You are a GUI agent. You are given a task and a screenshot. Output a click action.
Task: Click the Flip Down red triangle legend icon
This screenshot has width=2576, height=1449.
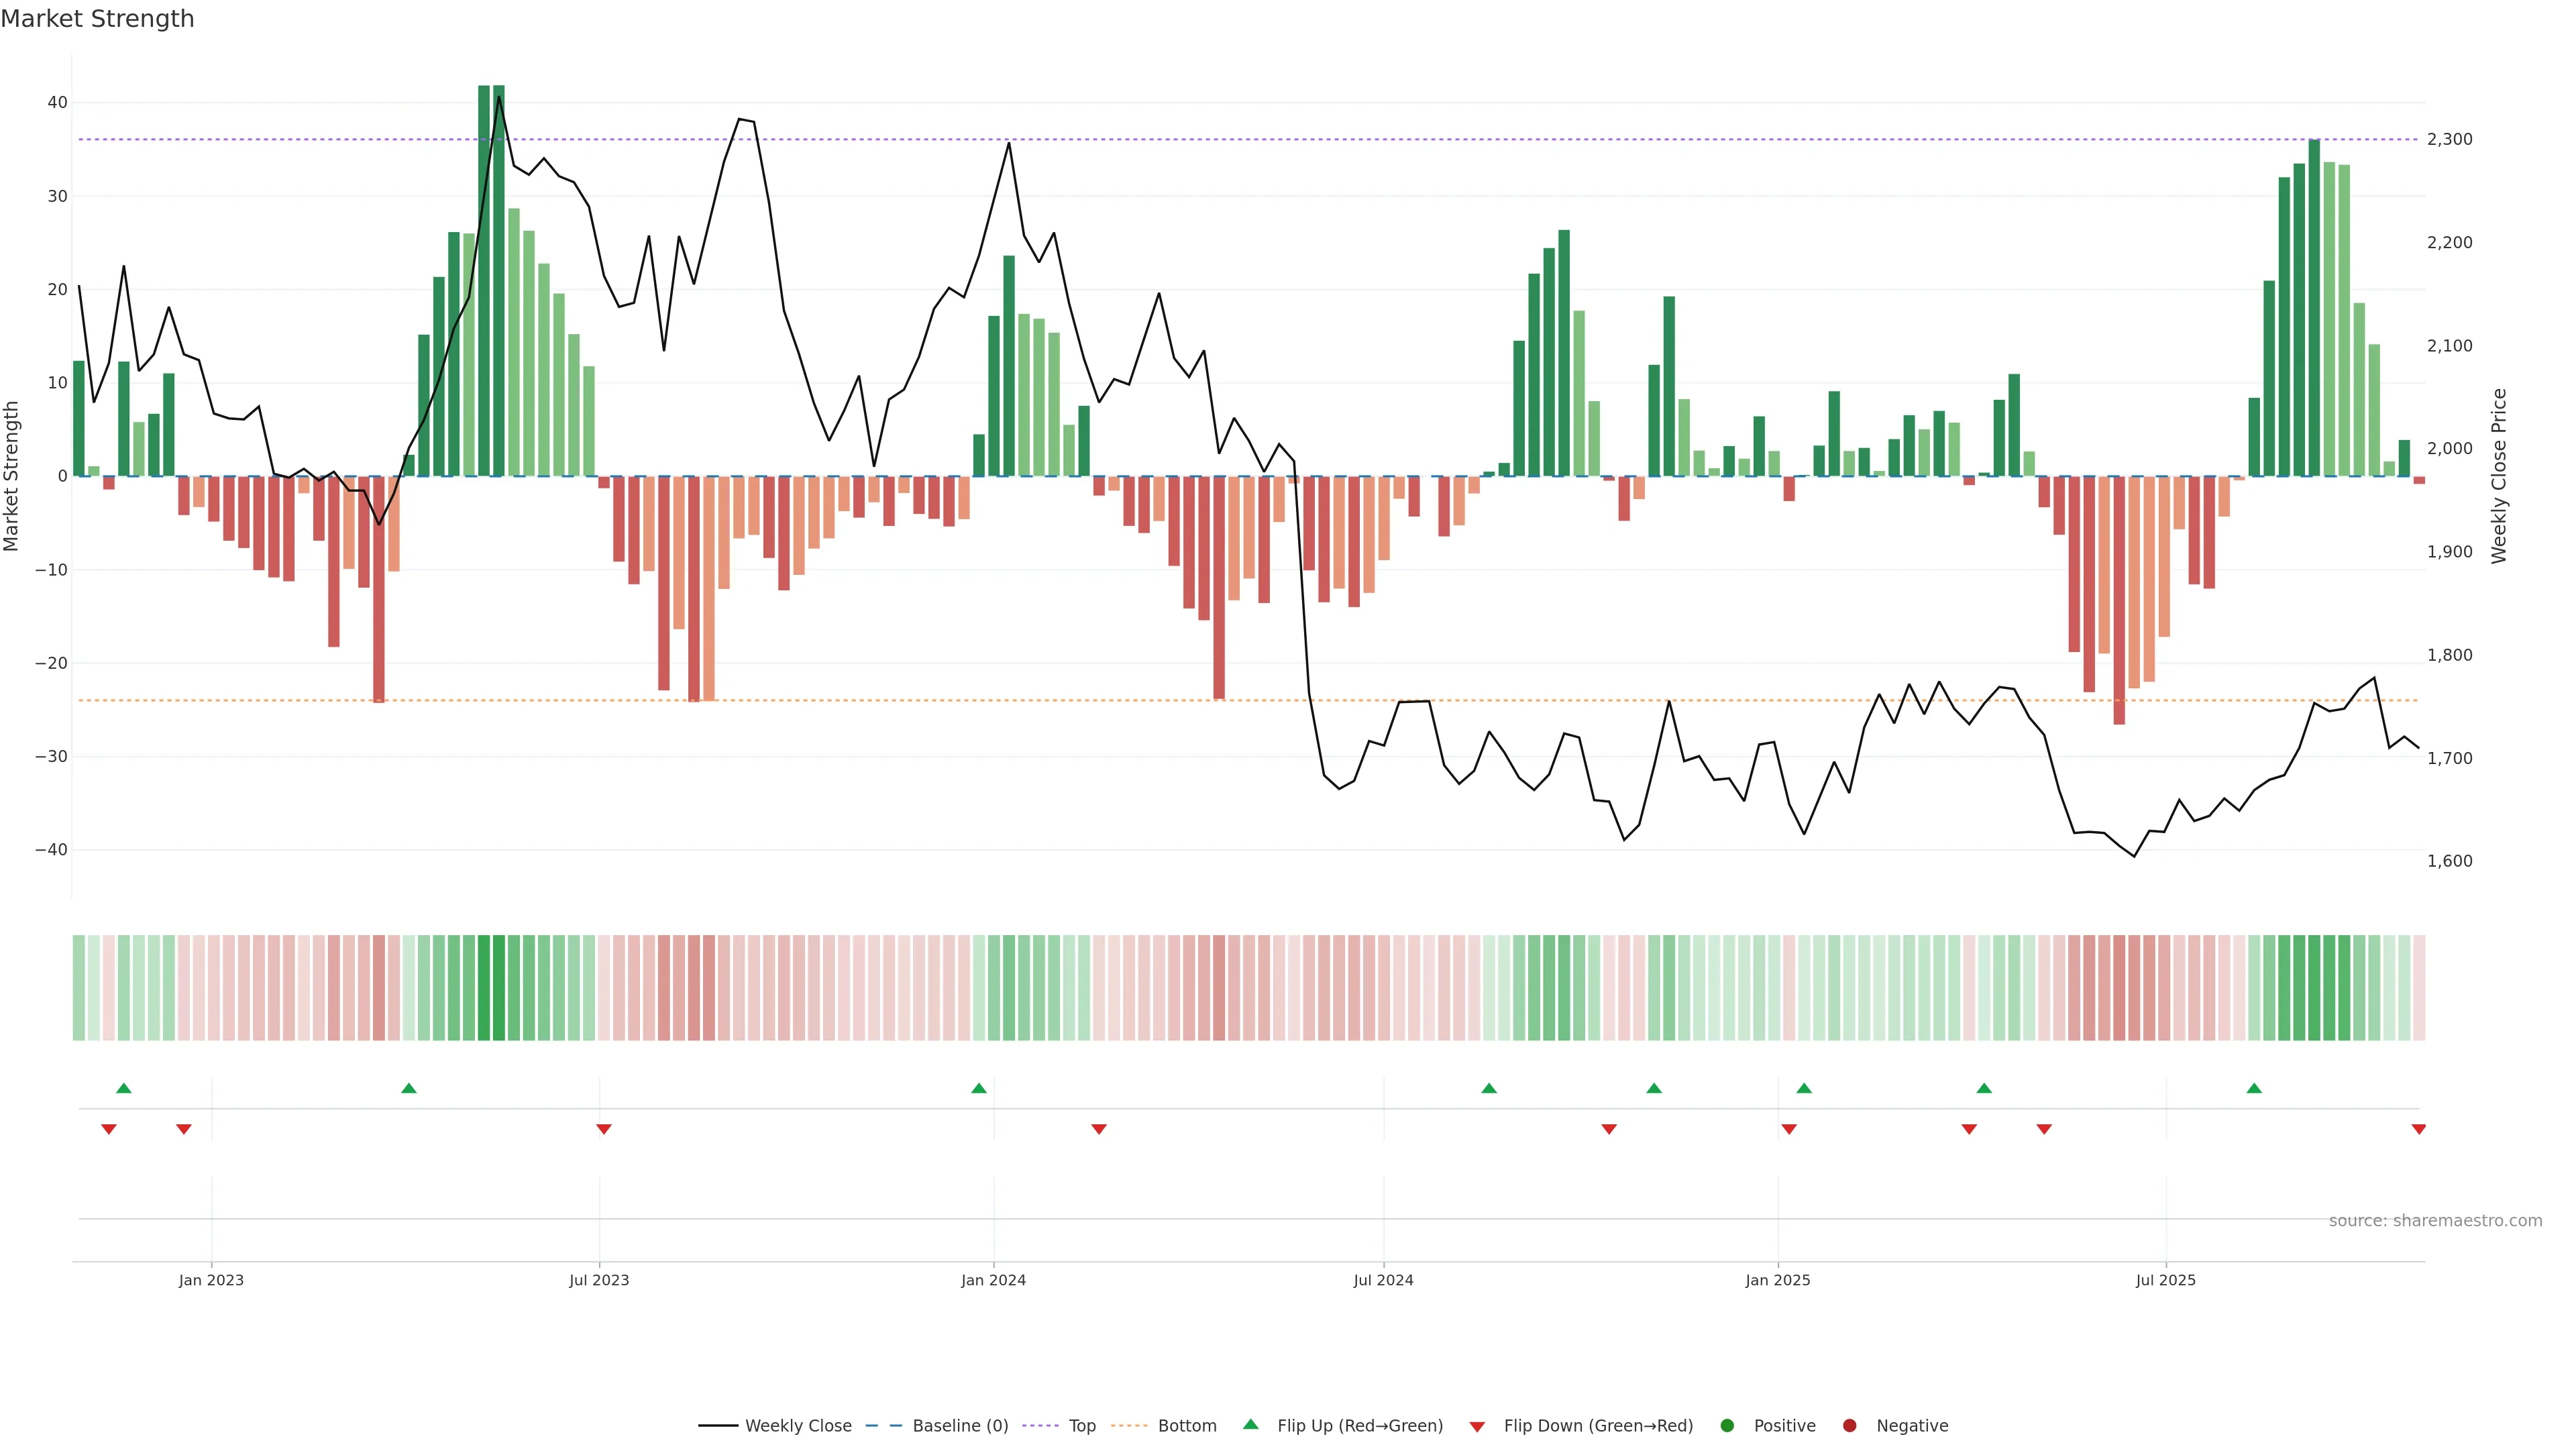(x=1477, y=1427)
